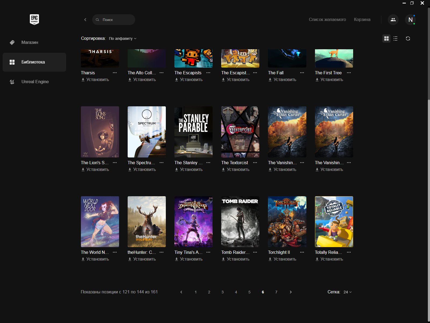Install theHunter via Установить

pos(142,259)
